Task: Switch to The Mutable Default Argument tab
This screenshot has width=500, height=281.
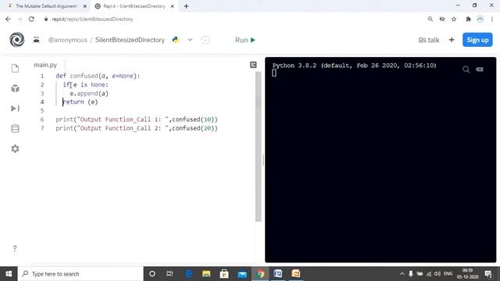Action: [x=46, y=6]
